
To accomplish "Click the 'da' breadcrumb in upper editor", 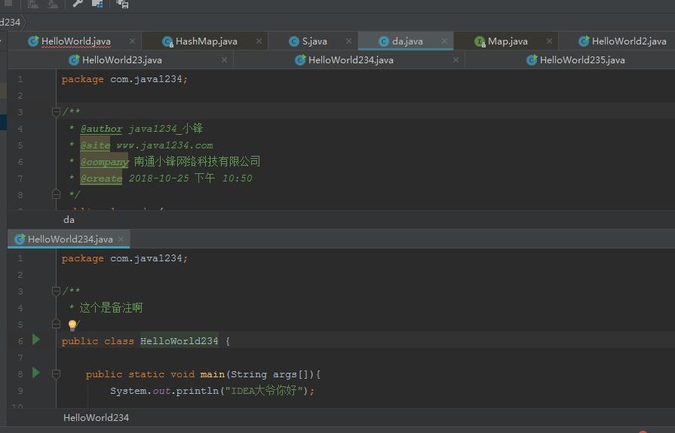I will pyautogui.click(x=69, y=220).
